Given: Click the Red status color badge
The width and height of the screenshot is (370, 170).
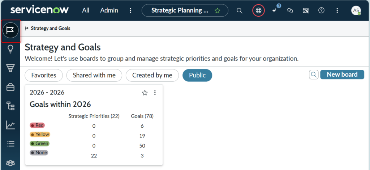Looking at the screenshot, I should pos(37,126).
